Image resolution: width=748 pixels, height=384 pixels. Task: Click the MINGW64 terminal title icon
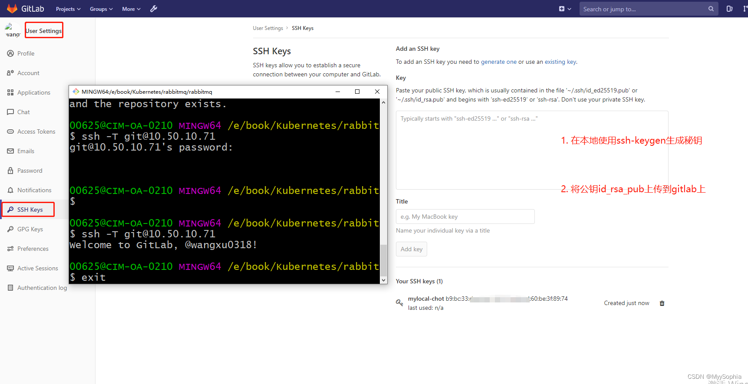76,92
